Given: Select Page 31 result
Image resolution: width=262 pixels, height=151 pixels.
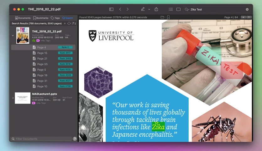Looking at the screenshot, I should (43, 81).
